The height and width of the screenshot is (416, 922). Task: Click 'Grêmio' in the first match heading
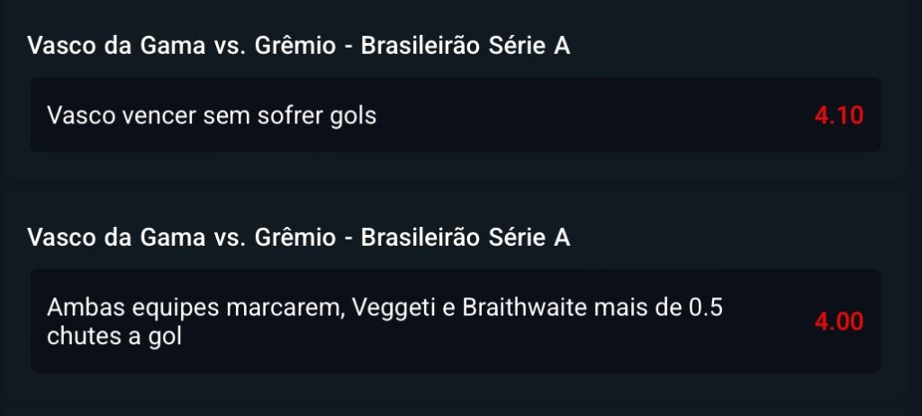[295, 46]
